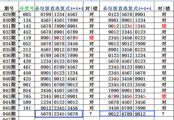Select cell 4567|4567|7890
This screenshot has width=174, height=120.
tap(59, 20)
